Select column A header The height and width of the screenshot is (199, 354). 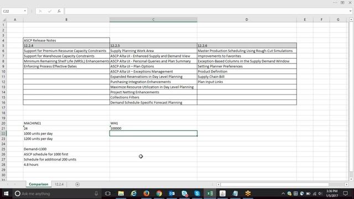(15, 20)
